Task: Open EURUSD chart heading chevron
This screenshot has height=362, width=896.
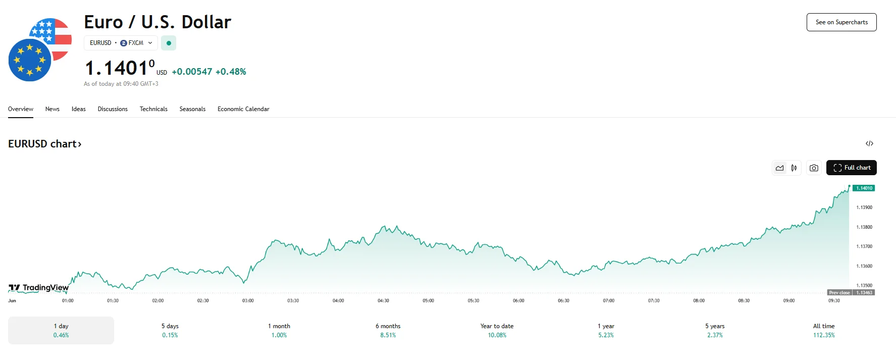Action: point(80,144)
